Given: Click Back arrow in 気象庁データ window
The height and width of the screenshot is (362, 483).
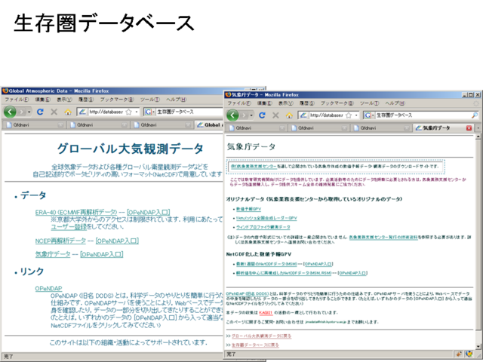Looking at the screenshot, I should [232, 115].
